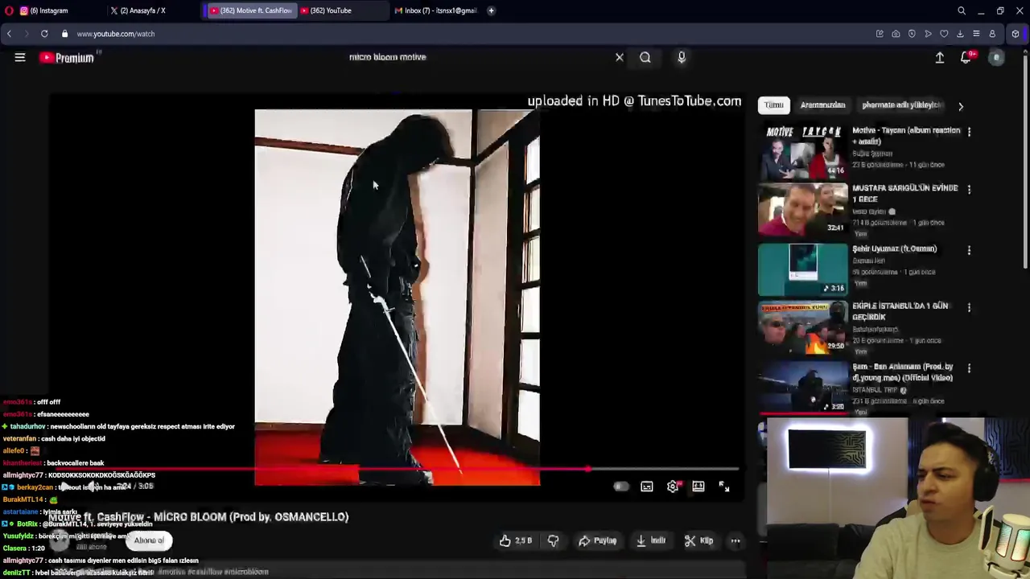Viewport: 1030px width, 579px height.
Task: Dislike the video
Action: (x=553, y=541)
